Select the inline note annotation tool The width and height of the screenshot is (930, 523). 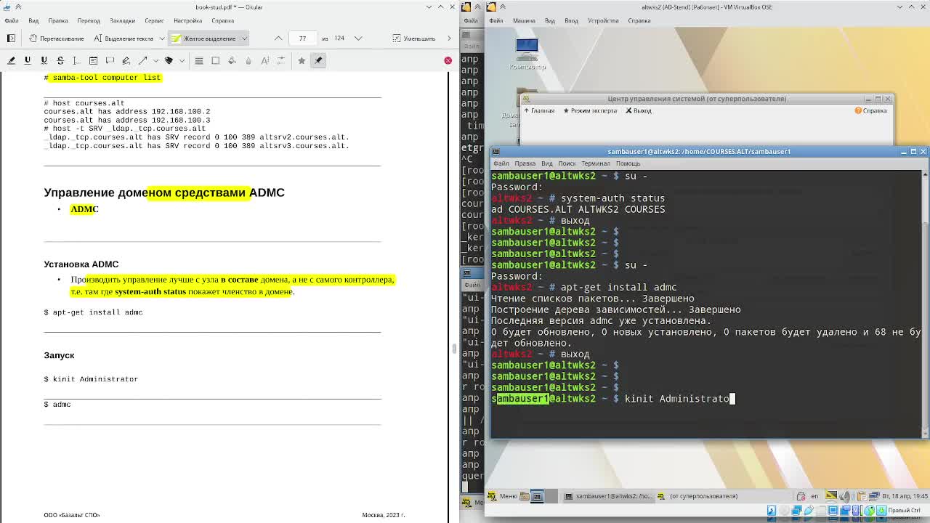pos(93,60)
